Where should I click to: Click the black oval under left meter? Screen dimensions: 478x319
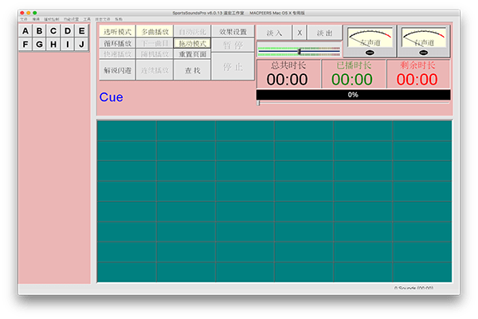coord(370,53)
